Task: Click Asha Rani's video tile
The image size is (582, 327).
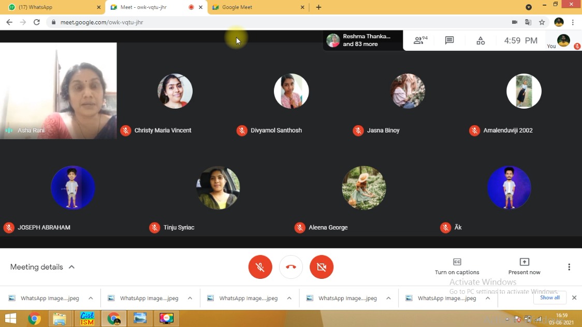Action: 58,91
